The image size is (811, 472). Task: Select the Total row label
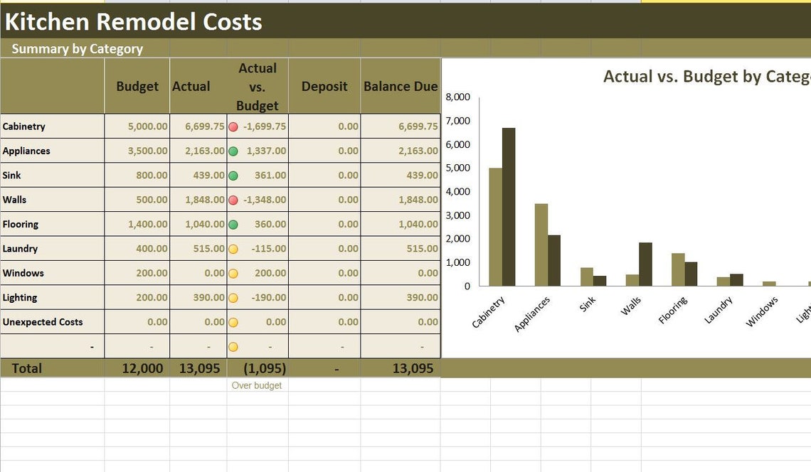26,368
